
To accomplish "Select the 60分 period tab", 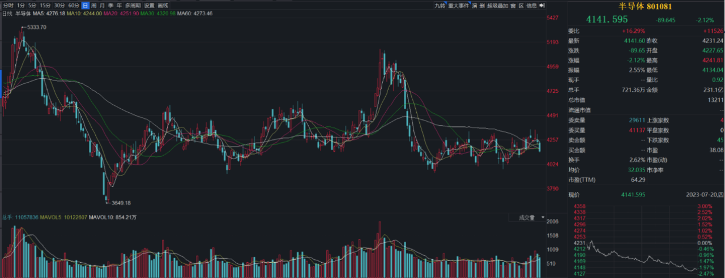I will pos(74,6).
